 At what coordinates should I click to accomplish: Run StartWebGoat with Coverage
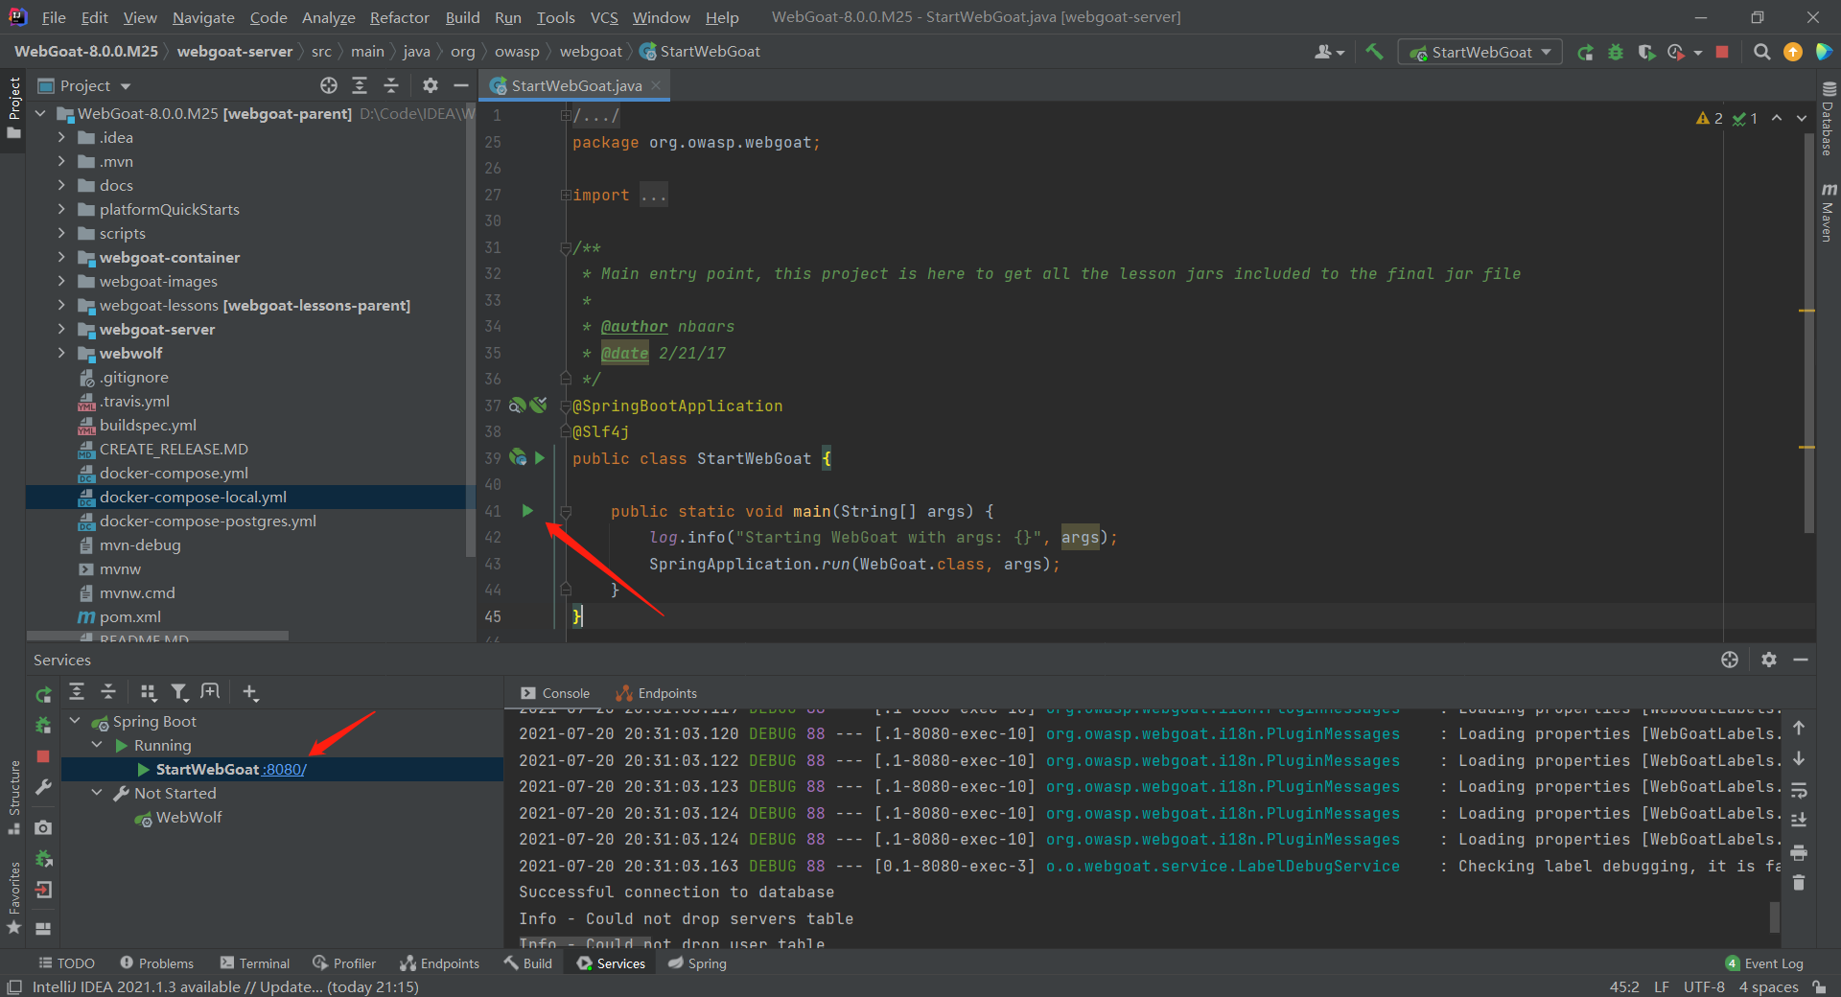pos(1646,52)
